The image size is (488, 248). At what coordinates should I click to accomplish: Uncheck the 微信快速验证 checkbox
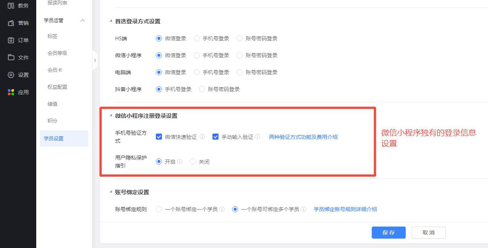tap(159, 137)
